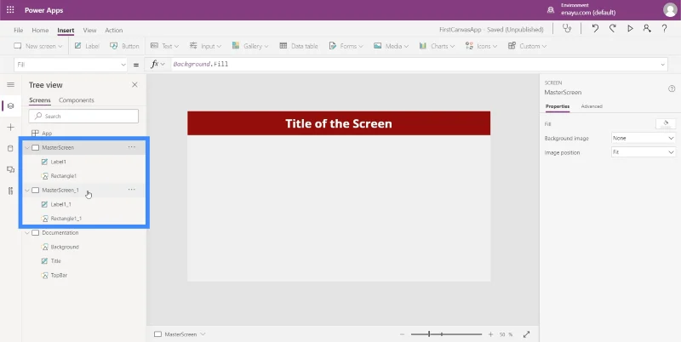The width and height of the screenshot is (681, 342).
Task: Open the Input controls dropdown
Action: (205, 46)
